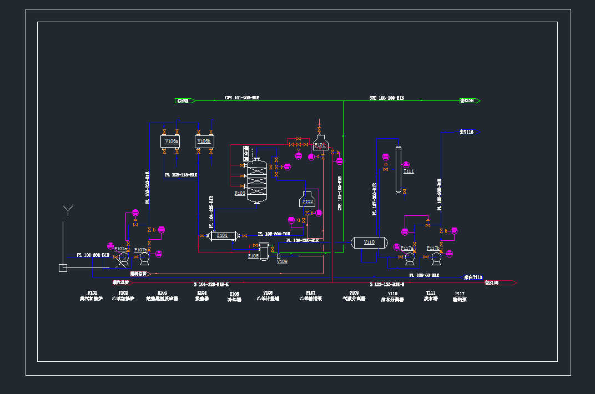Select the V109 small vessel symbol

(278, 255)
